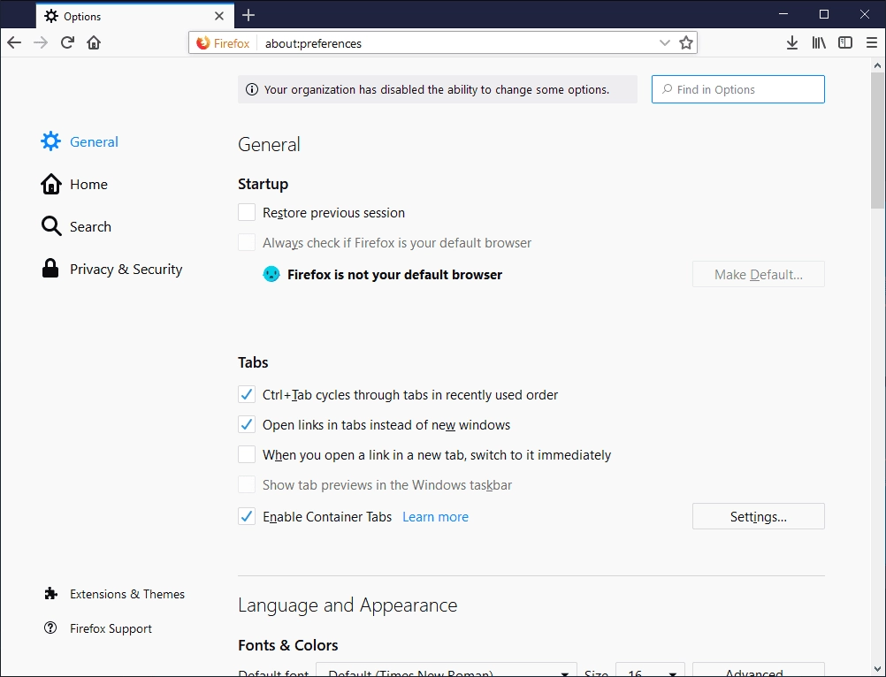Open the Downloads panel
886x677 pixels.
[x=792, y=43]
